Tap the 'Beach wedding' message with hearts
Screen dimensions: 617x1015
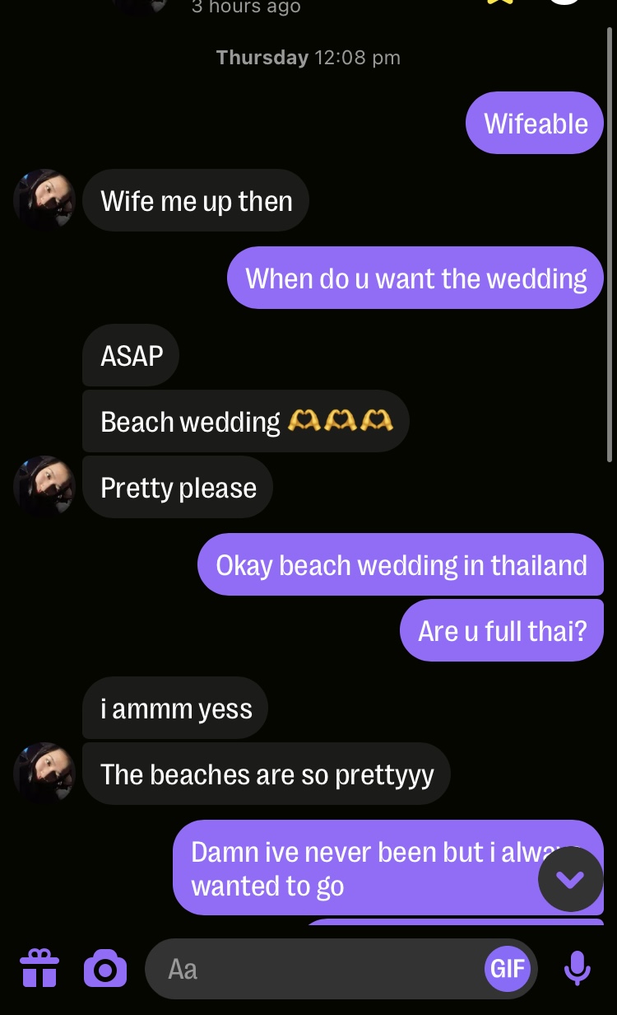click(x=246, y=421)
